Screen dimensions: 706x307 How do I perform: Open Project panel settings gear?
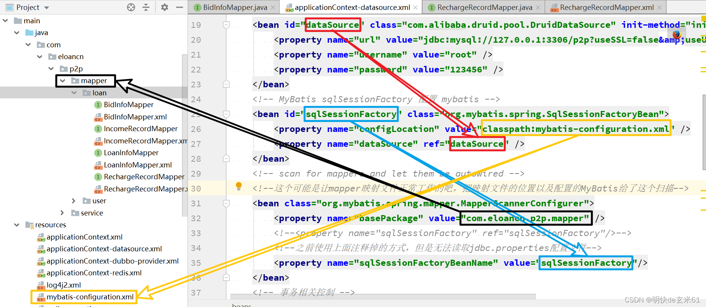pos(165,7)
